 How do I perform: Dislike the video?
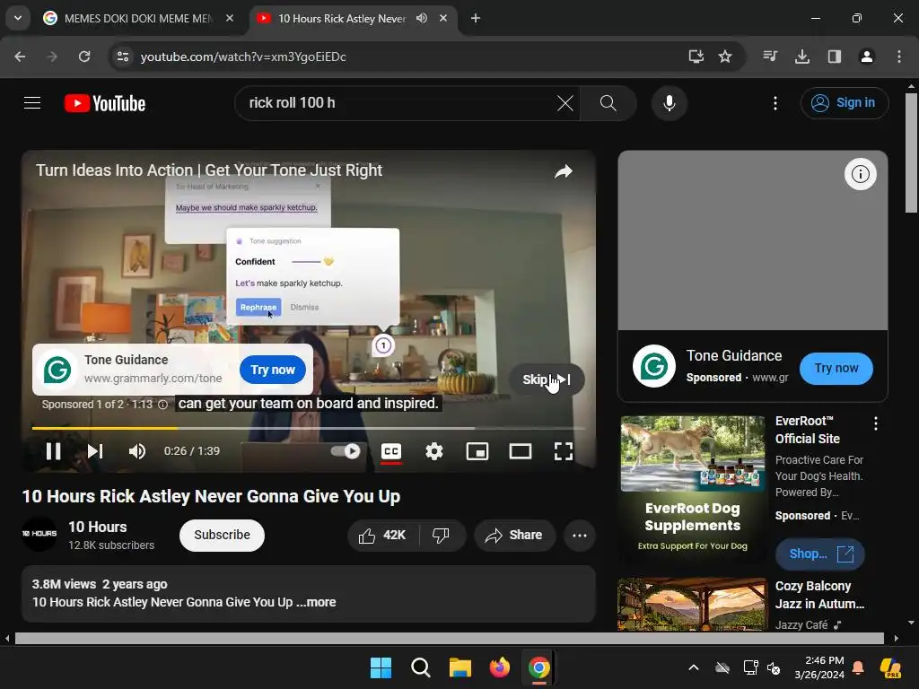[441, 535]
